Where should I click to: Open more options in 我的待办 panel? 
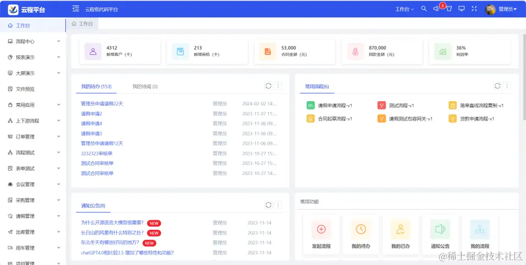(x=278, y=86)
